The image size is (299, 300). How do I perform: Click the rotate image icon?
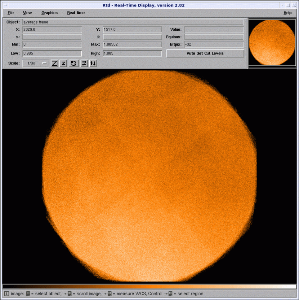pos(74,63)
